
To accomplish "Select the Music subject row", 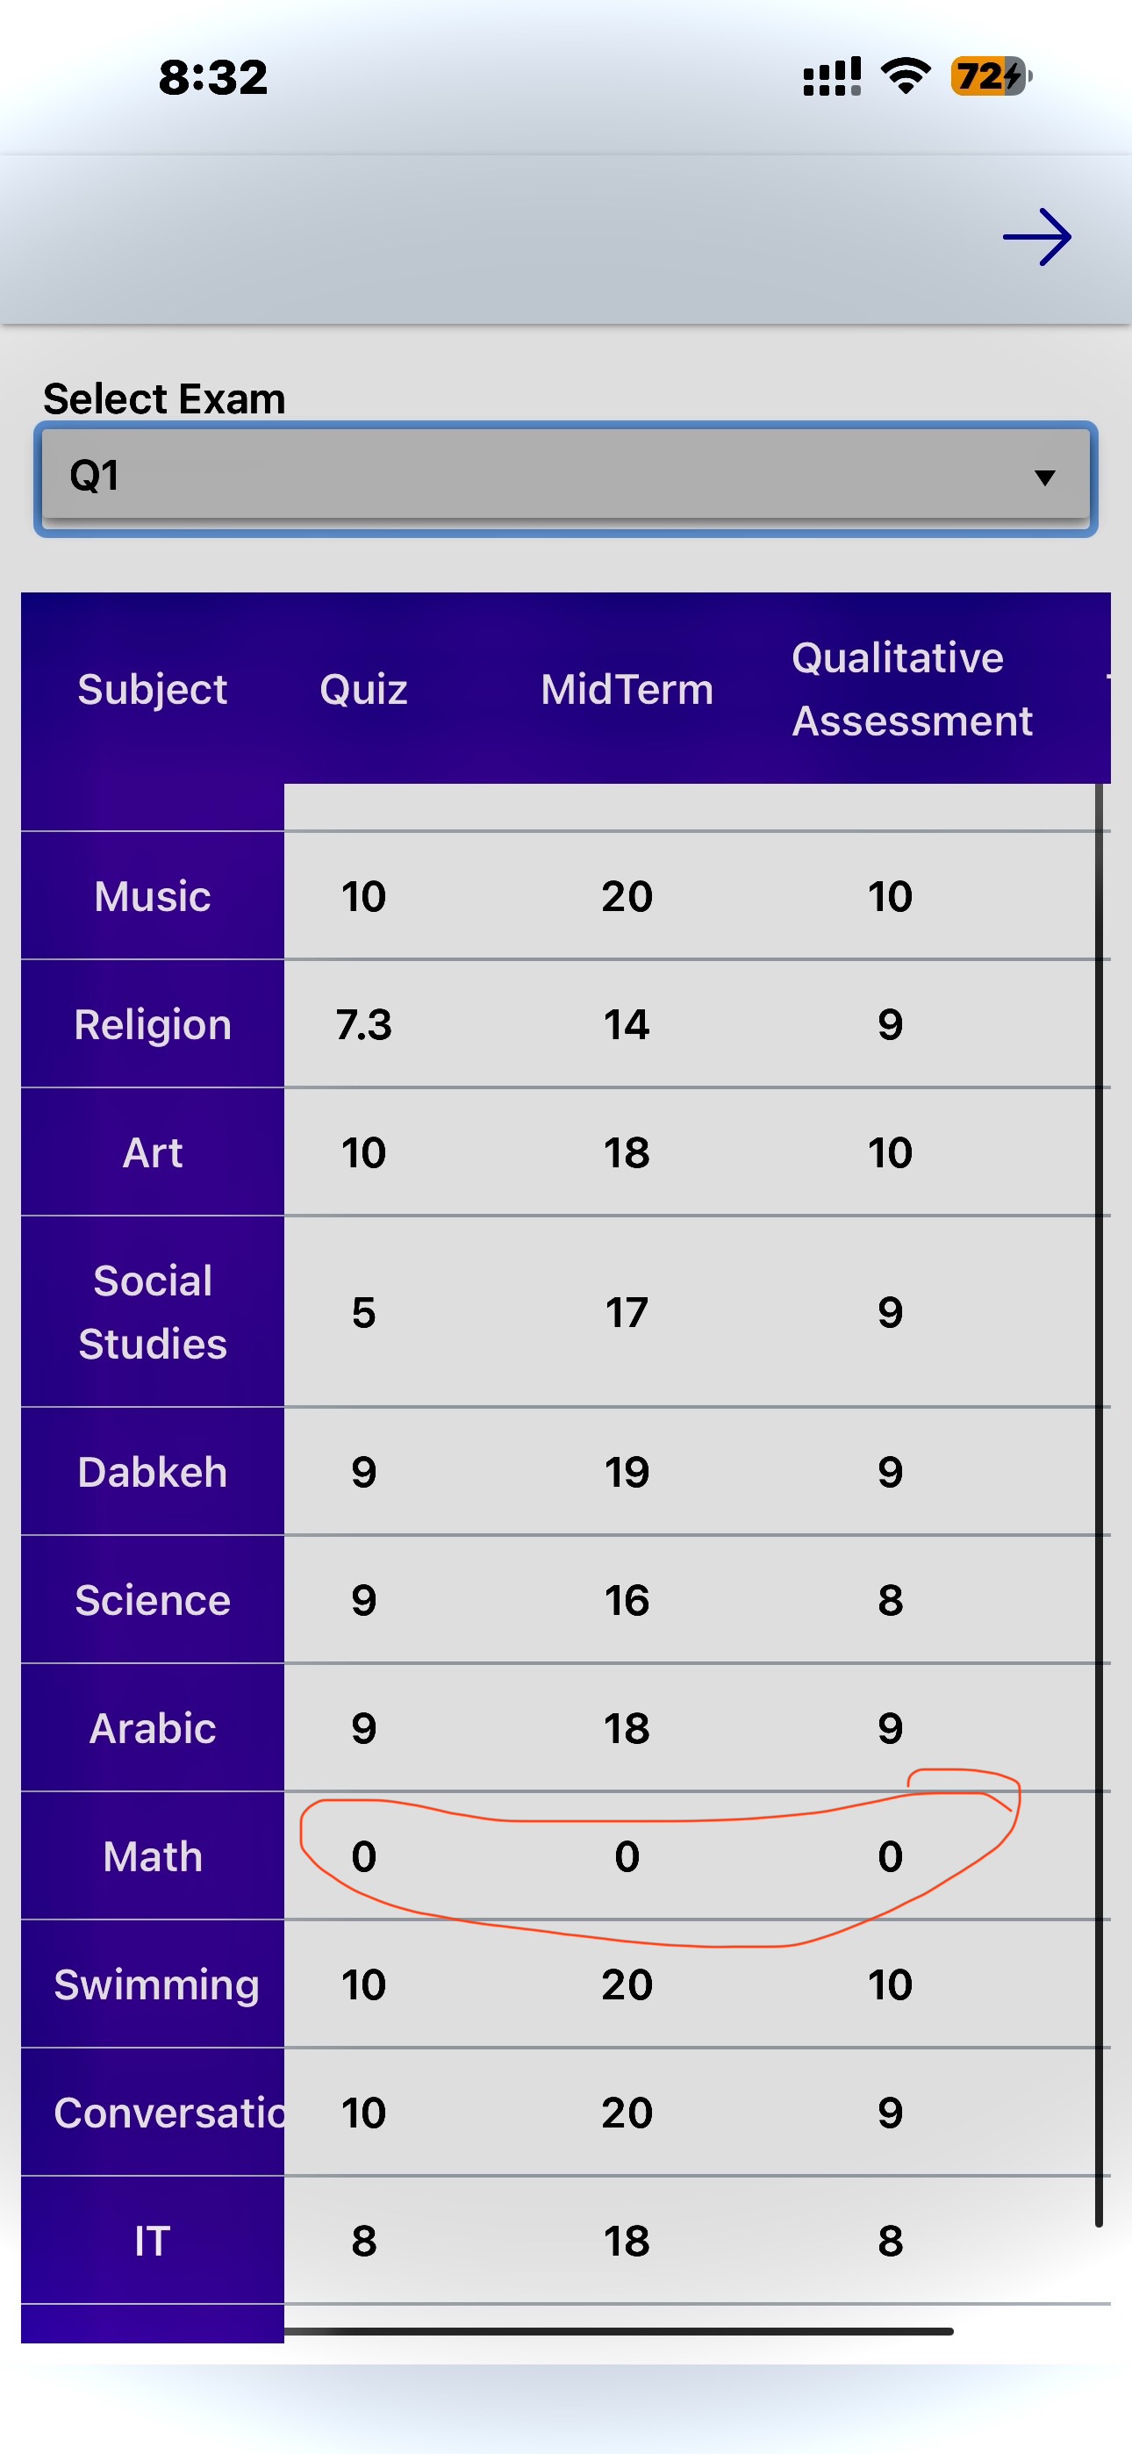I will pos(153,896).
